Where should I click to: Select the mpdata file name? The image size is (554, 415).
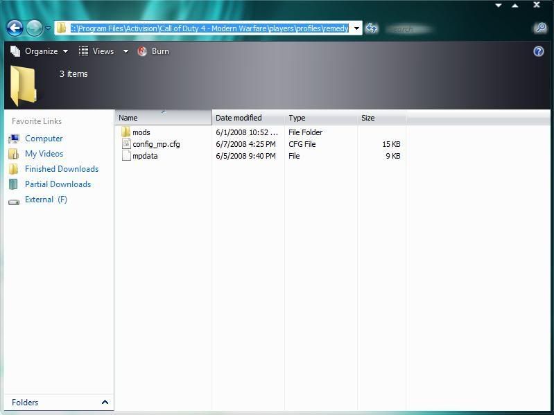point(145,156)
